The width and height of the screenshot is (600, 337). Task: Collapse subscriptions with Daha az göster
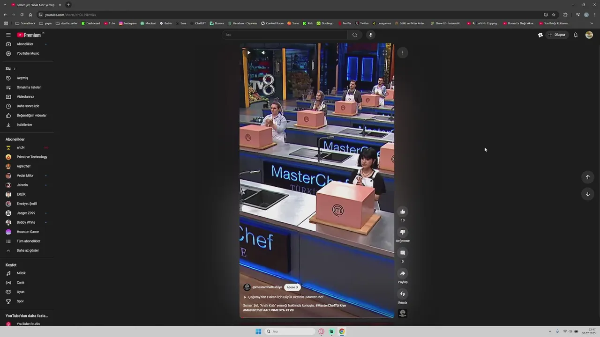[27, 250]
